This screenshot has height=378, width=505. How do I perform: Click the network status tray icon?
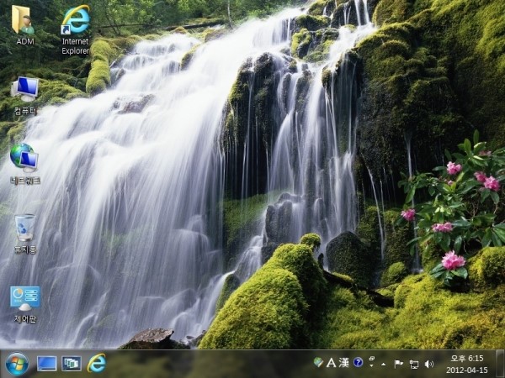tap(413, 364)
